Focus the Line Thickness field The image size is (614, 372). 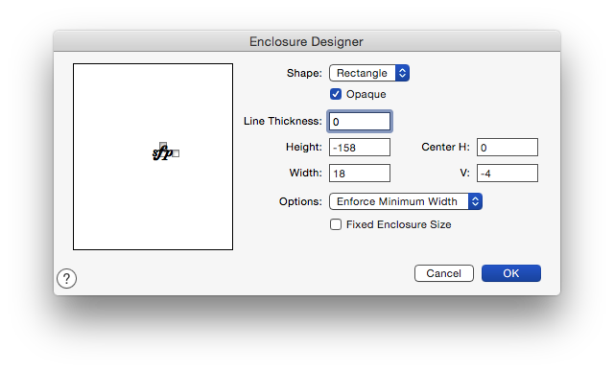click(360, 121)
